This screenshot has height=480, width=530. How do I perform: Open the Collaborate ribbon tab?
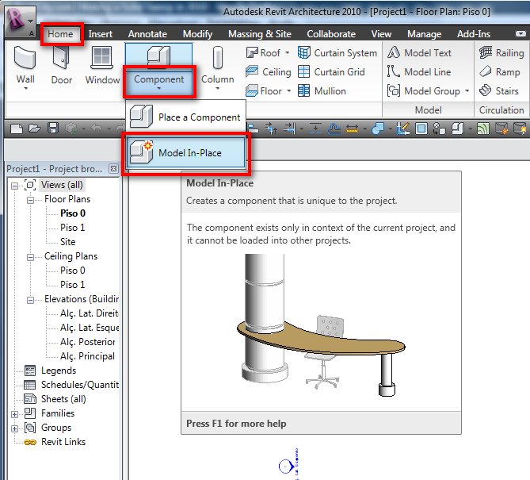coord(331,34)
